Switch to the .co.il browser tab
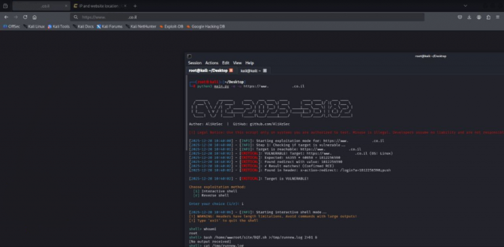Viewport: 504px width, 247px height. 41,6
